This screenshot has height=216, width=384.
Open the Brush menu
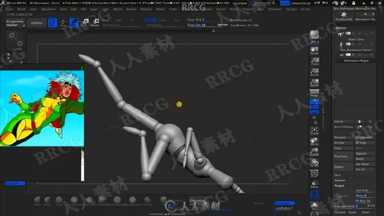click(21, 9)
